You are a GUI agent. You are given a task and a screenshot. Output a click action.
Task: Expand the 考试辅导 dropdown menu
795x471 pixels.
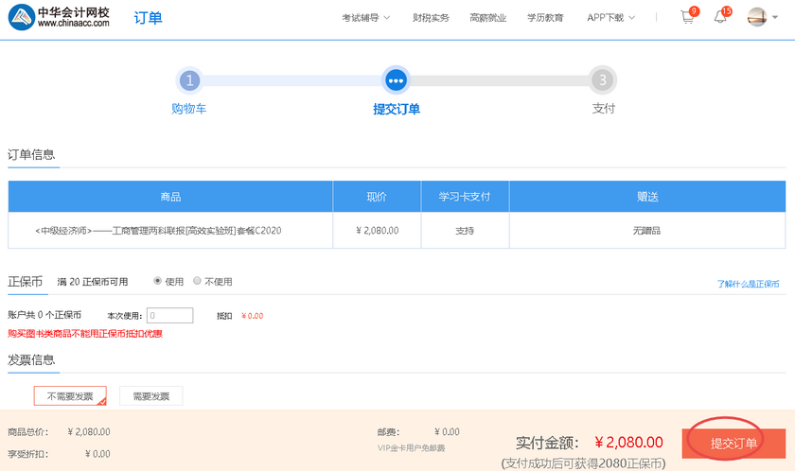point(365,18)
